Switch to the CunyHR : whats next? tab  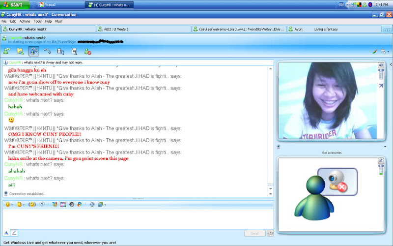(49, 29)
